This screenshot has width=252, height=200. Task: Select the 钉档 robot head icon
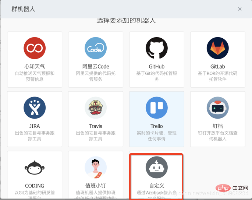[218, 108]
